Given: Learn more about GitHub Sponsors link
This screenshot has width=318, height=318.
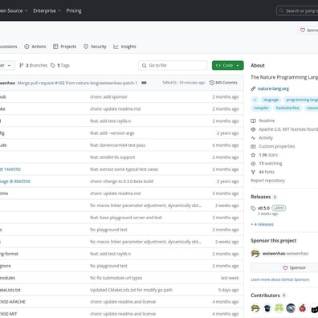Looking at the screenshot, I should coord(280,279).
